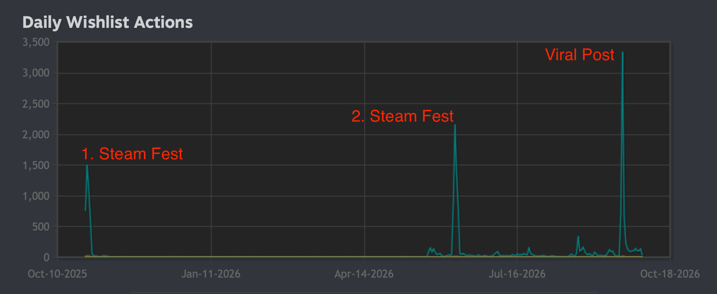Image resolution: width=717 pixels, height=294 pixels.
Task: Click the "Daily Wishlist Actions" chart title
Action: coord(107,22)
